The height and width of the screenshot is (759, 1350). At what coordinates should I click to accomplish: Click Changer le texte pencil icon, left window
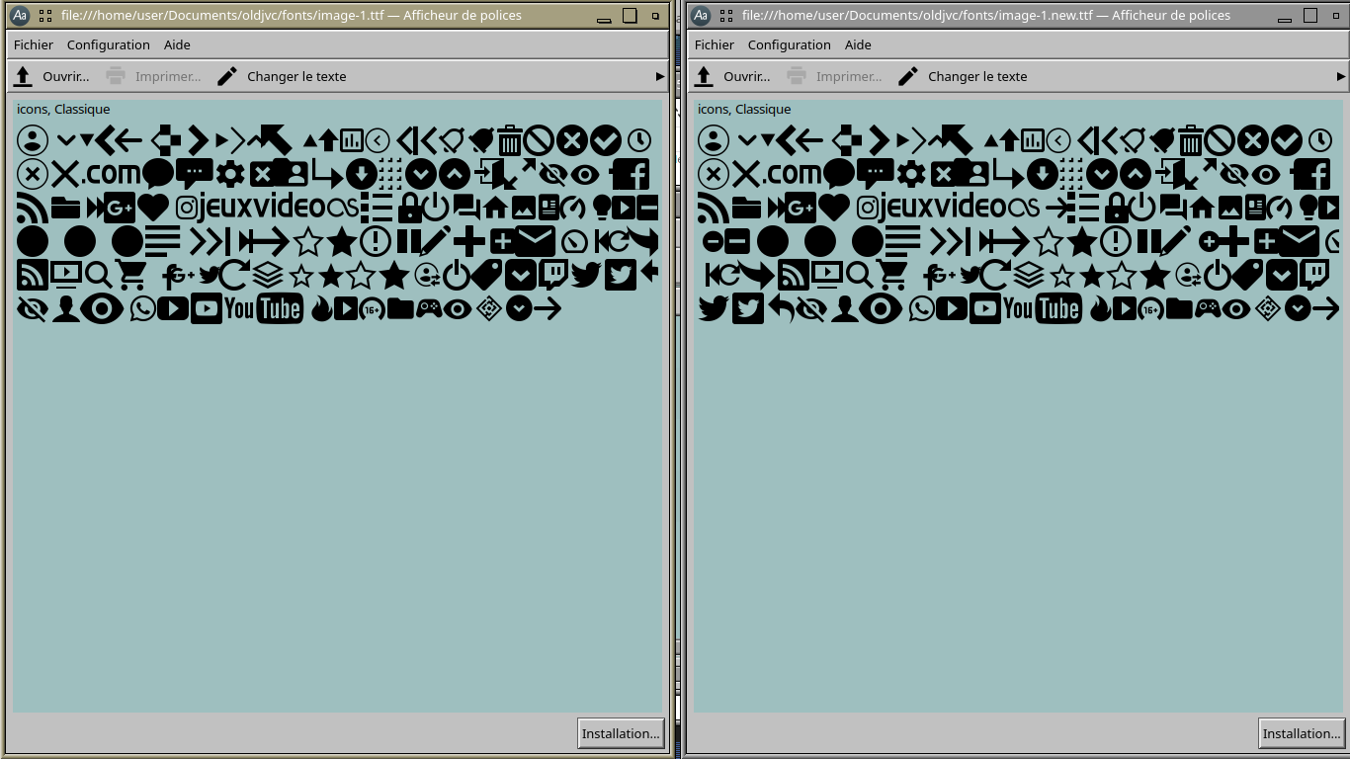[x=227, y=76]
